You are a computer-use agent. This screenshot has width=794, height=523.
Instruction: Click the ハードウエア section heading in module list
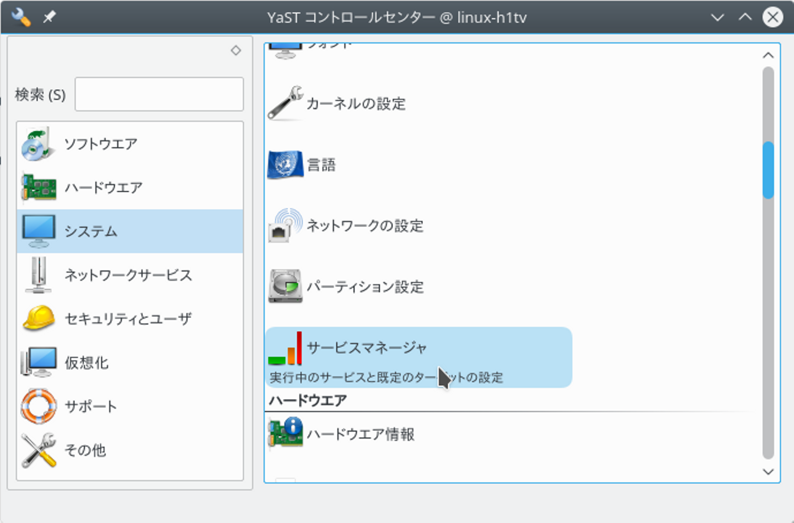click(x=308, y=400)
